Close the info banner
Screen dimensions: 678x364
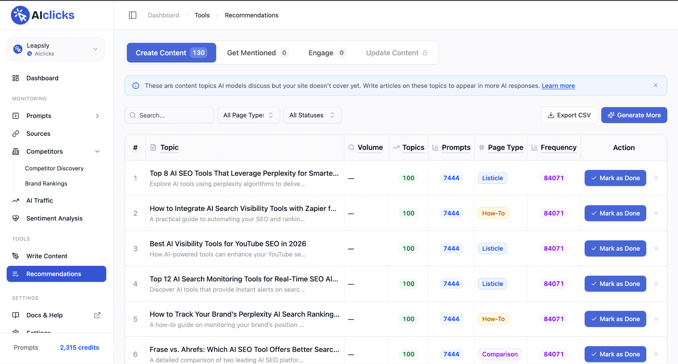pos(655,85)
